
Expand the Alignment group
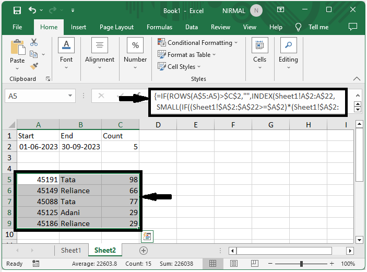(100, 53)
